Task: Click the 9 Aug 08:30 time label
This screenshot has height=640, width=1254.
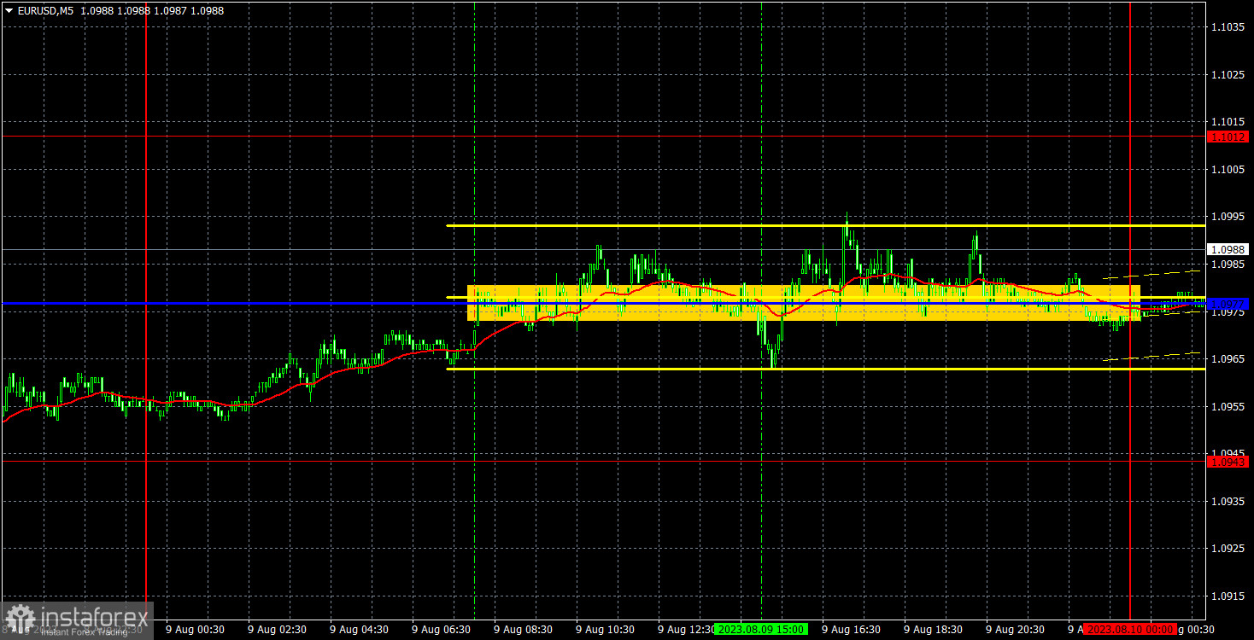Action: coord(523,630)
